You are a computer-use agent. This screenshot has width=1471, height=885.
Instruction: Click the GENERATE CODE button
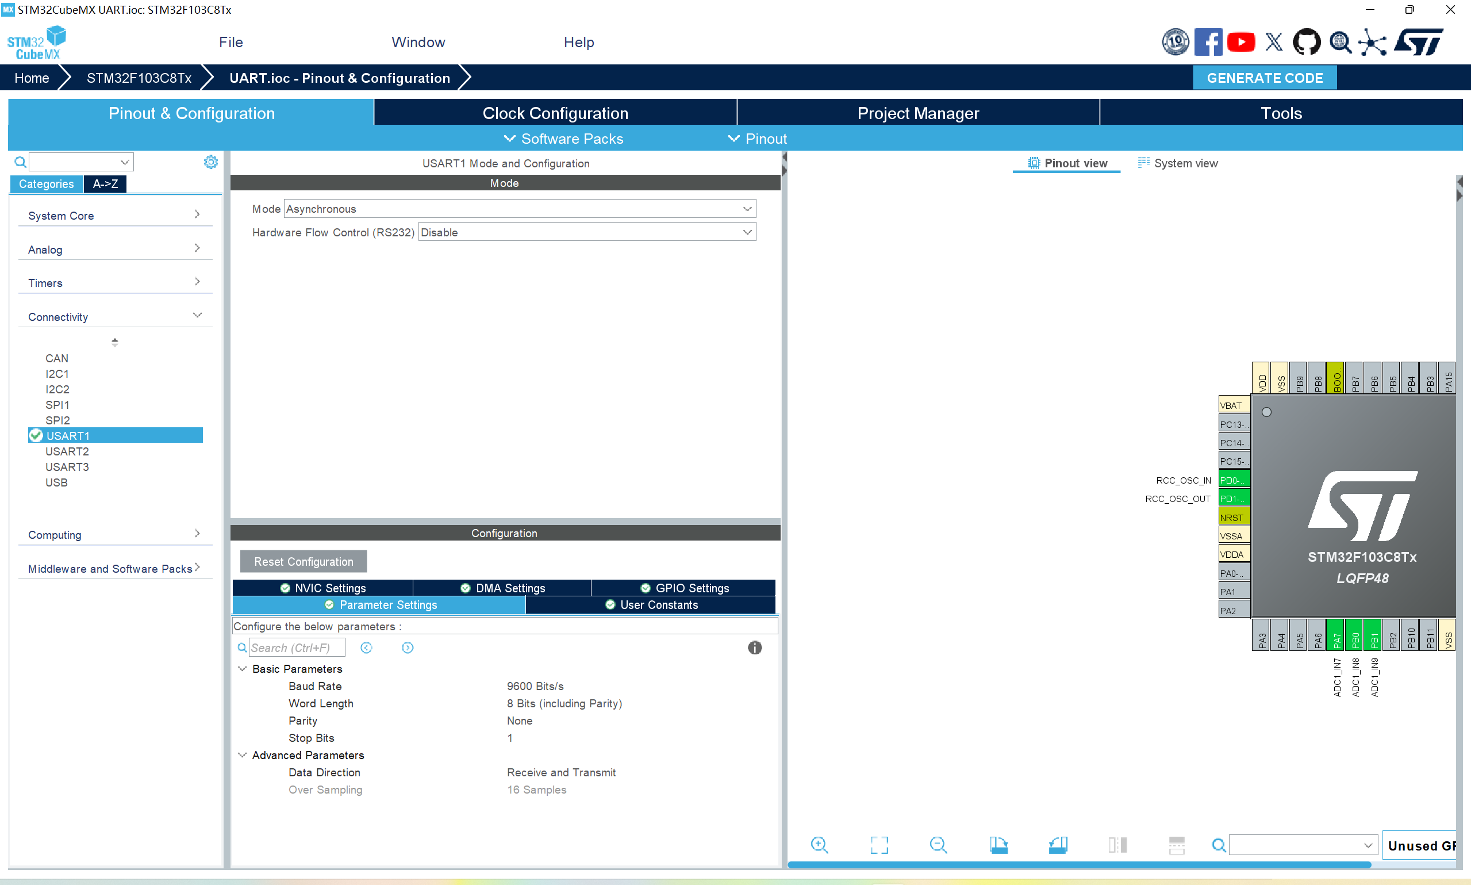click(1264, 78)
